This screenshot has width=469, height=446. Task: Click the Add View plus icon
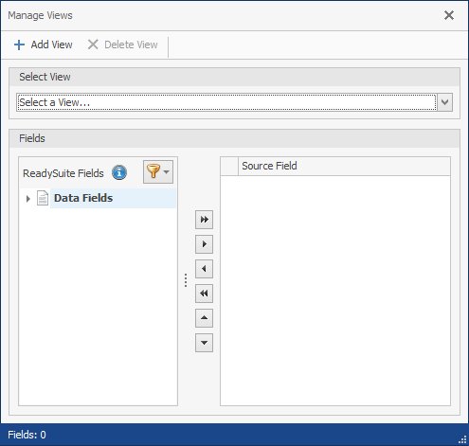(x=19, y=45)
